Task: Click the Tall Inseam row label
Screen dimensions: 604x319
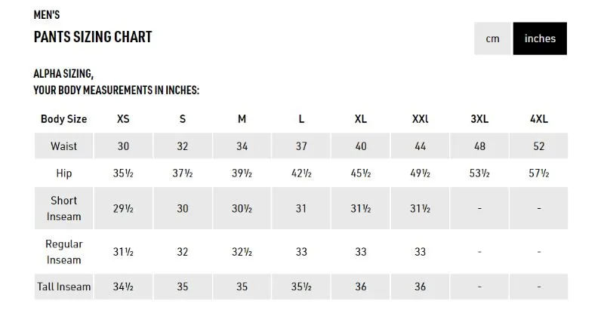Action: pos(64,287)
